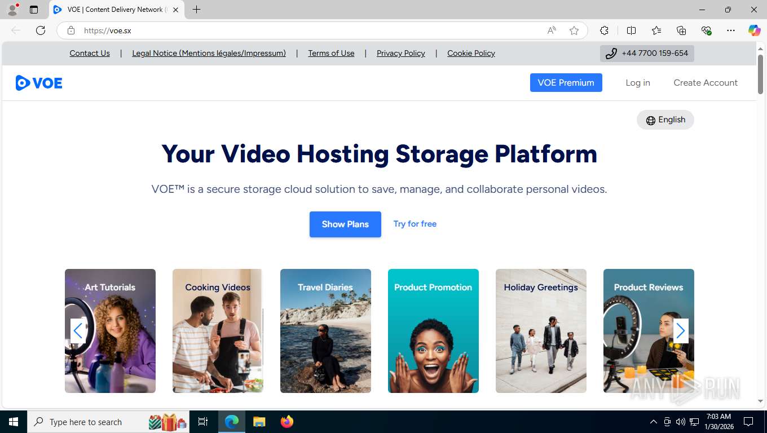This screenshot has height=433, width=767.
Task: Launch Firefox from the taskbar
Action: coord(287,422)
